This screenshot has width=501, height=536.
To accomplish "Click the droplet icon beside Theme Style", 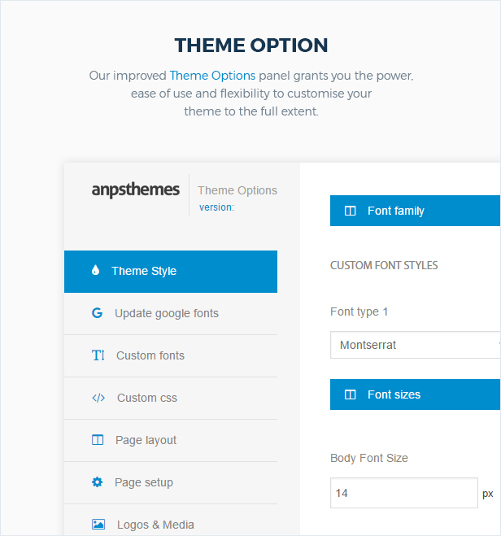I will (x=96, y=271).
